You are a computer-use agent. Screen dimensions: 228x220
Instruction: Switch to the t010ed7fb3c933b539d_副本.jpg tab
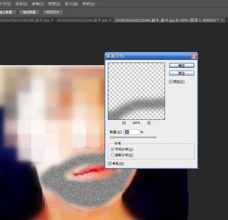click(x=25, y=20)
